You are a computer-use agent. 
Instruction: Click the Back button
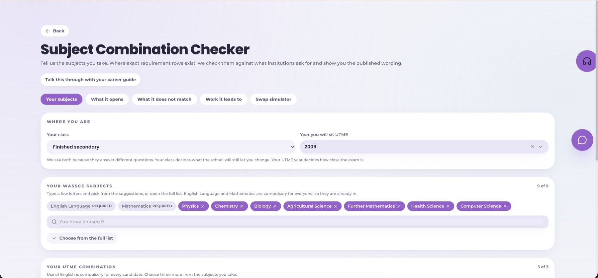pos(55,31)
